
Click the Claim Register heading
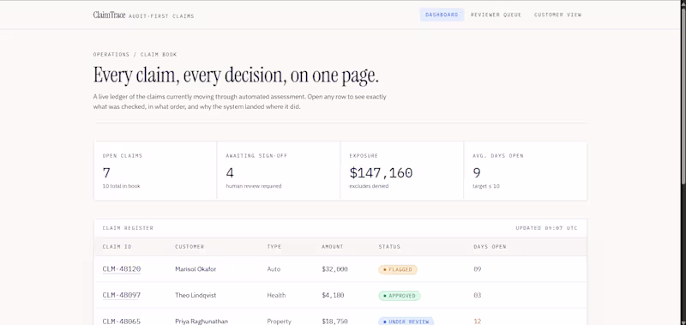[128, 228]
